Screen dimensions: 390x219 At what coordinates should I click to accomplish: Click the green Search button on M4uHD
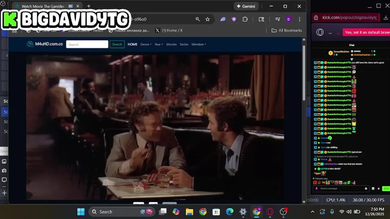tap(117, 44)
